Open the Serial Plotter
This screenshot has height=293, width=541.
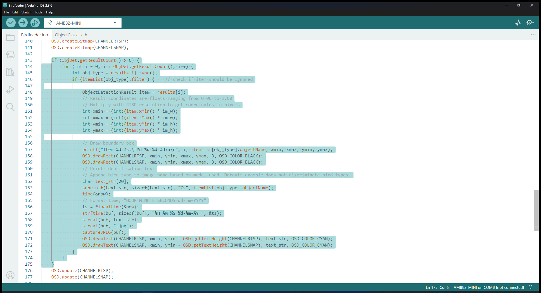[x=518, y=23]
